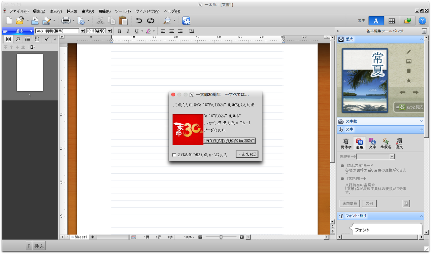Expand the 文字数 panel section
The image size is (431, 254).
pyautogui.click(x=422, y=121)
